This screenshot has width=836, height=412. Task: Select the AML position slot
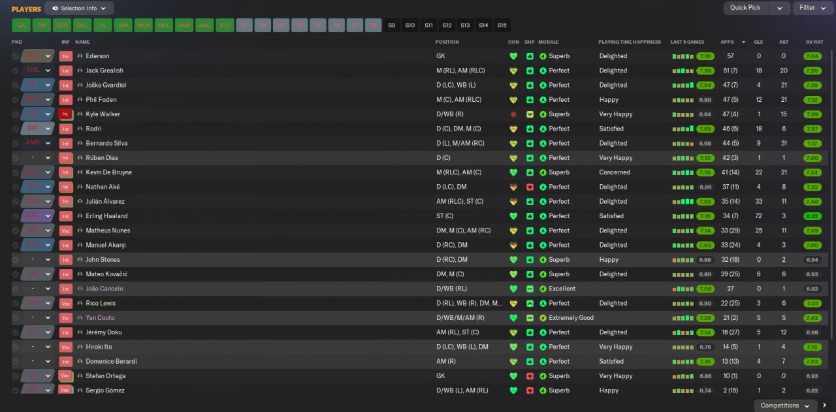(204, 25)
